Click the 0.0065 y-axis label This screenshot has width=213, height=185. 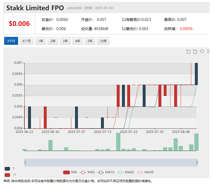(x=17, y=74)
